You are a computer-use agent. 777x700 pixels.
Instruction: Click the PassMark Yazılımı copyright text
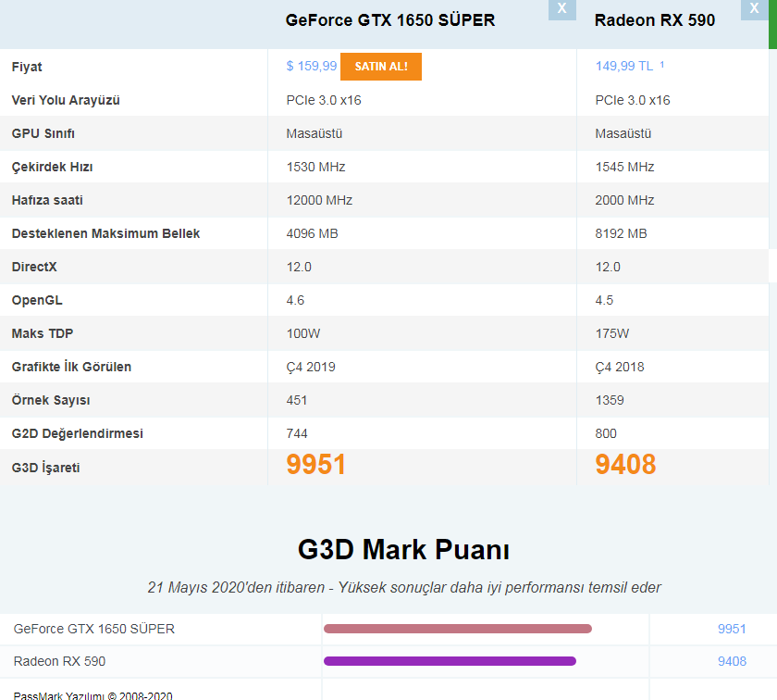tap(92, 694)
